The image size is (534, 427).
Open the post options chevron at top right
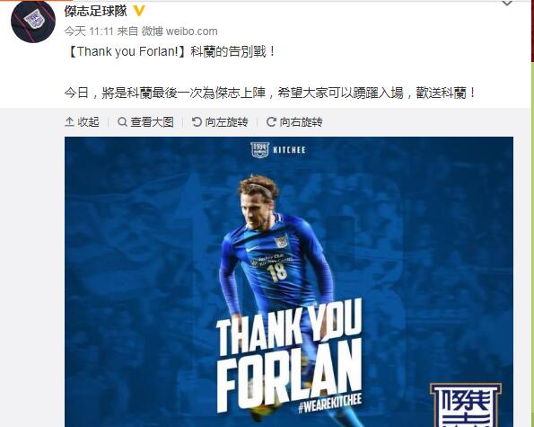point(507,4)
